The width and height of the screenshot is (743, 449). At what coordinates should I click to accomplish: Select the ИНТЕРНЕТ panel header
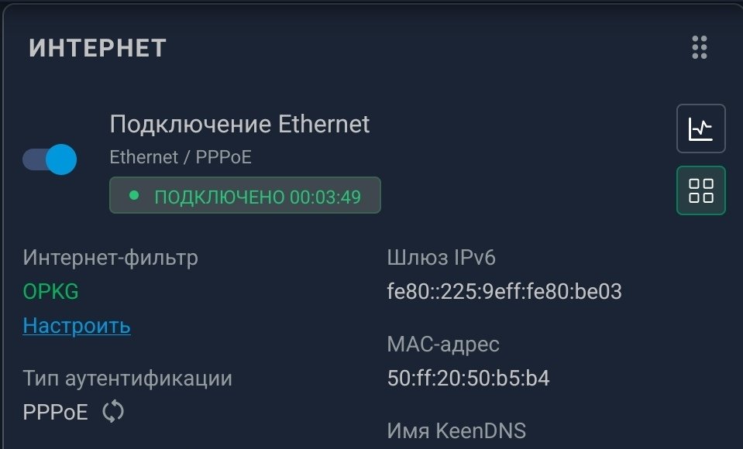pos(98,48)
